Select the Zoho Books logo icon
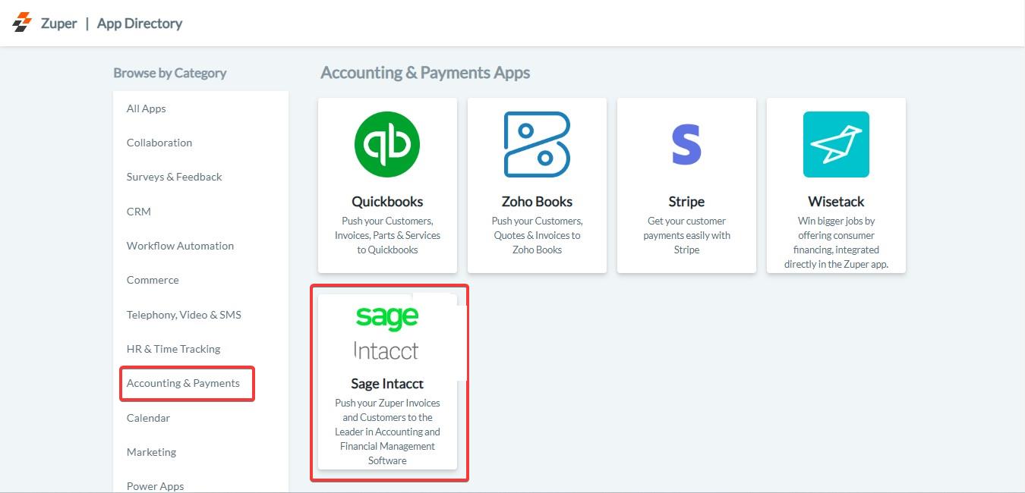The height and width of the screenshot is (493, 1025). (x=537, y=144)
